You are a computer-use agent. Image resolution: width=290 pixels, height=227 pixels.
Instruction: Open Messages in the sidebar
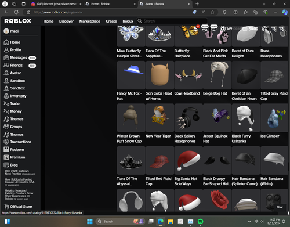pyautogui.click(x=20, y=57)
